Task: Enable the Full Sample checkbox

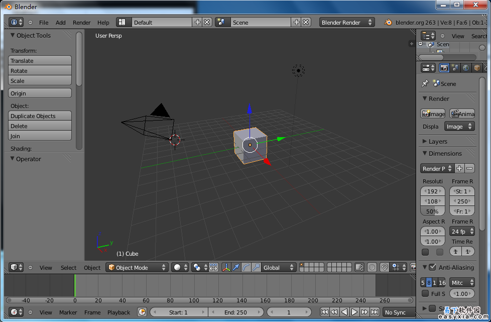Action: 425,293
